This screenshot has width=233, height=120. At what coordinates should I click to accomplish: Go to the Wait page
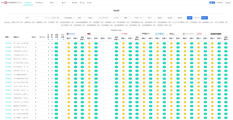coord(75,3)
